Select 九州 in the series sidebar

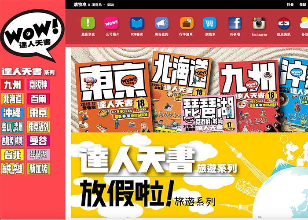12,84
